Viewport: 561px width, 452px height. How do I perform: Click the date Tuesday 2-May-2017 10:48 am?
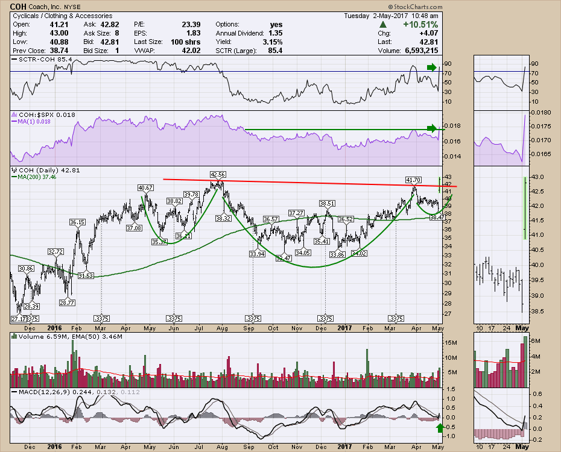(x=391, y=16)
